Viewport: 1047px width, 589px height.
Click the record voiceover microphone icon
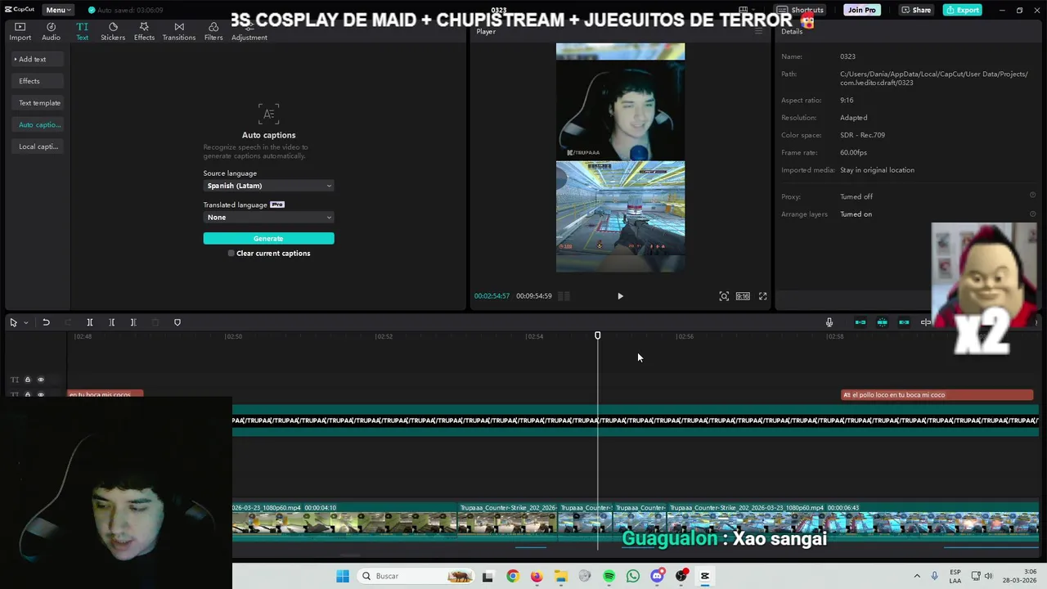tap(829, 322)
